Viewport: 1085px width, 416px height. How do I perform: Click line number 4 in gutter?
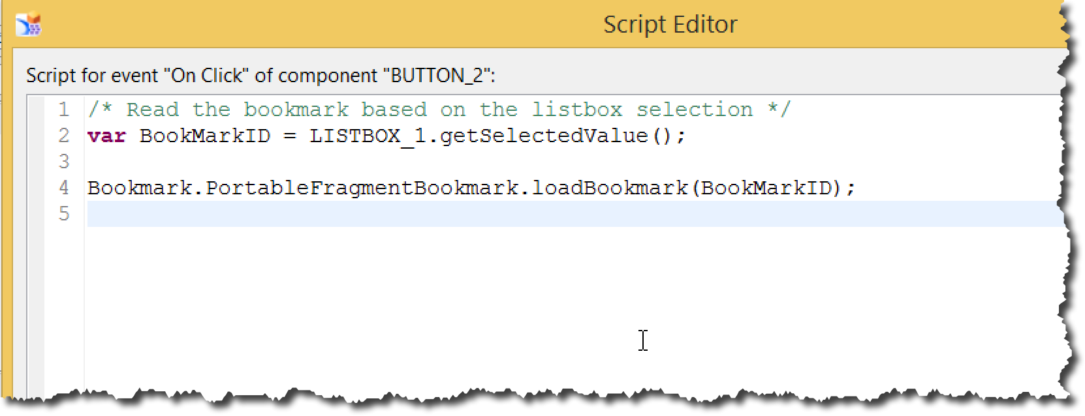pyautogui.click(x=64, y=188)
